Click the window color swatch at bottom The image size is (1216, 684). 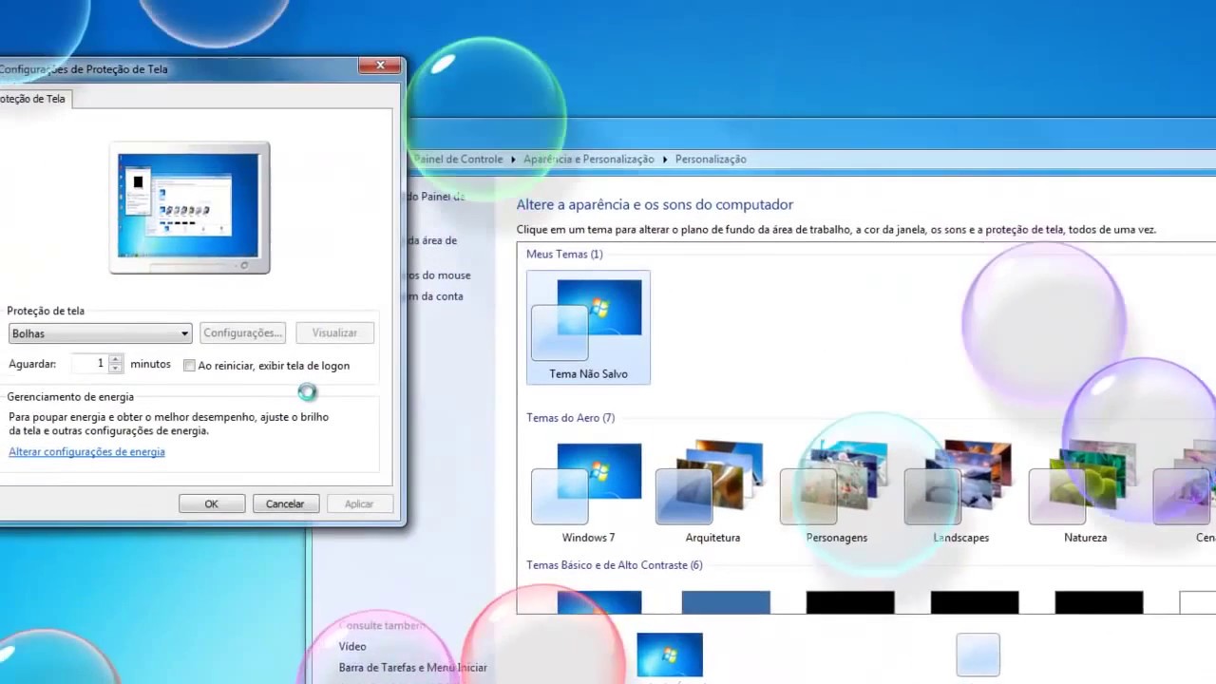[978, 655]
